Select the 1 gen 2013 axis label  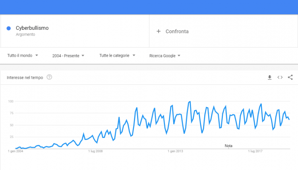(175, 151)
